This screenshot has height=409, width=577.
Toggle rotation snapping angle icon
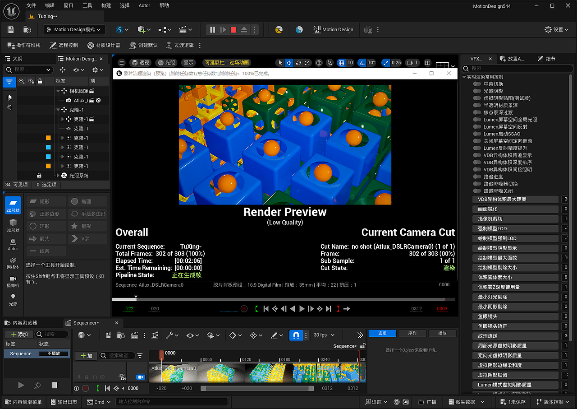362,63
